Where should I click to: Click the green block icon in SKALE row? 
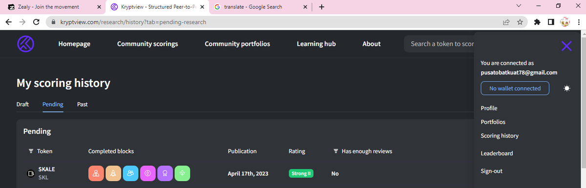pyautogui.click(x=182, y=173)
